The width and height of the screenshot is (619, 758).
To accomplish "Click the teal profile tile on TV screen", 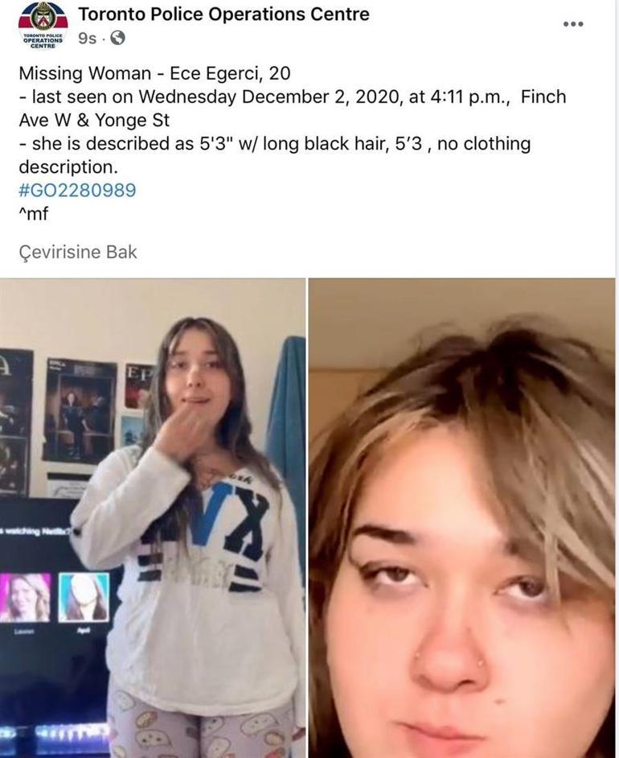I will 84,598.
